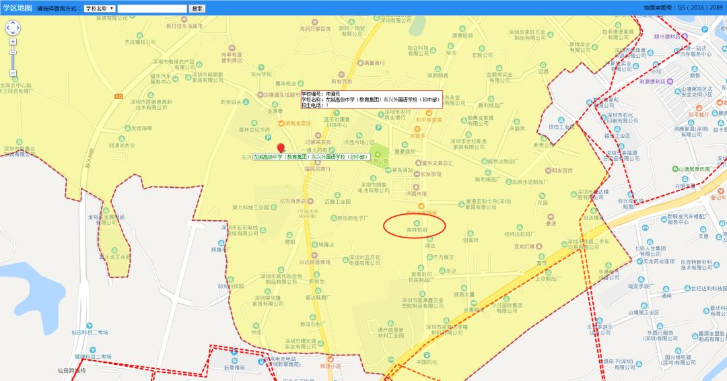The image size is (727, 381).
Task: Select the 湖南湘菜馆 restaurant icon
Action: point(281,123)
